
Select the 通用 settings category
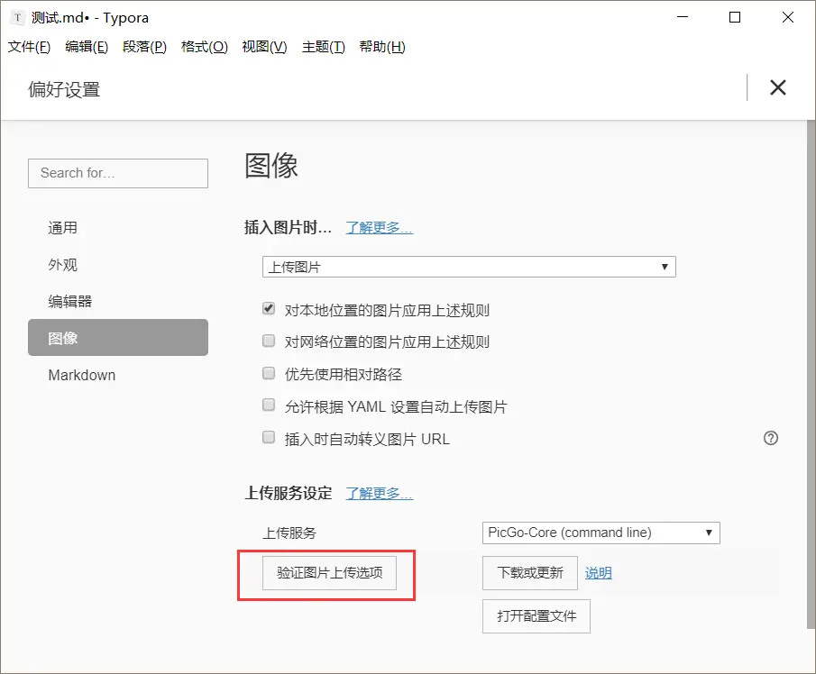coord(118,228)
